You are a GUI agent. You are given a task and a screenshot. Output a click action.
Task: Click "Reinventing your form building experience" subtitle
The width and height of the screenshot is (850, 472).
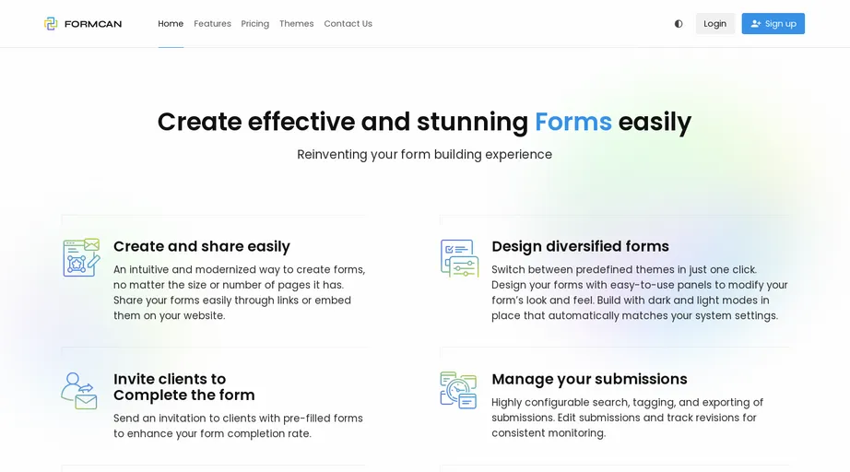point(424,155)
